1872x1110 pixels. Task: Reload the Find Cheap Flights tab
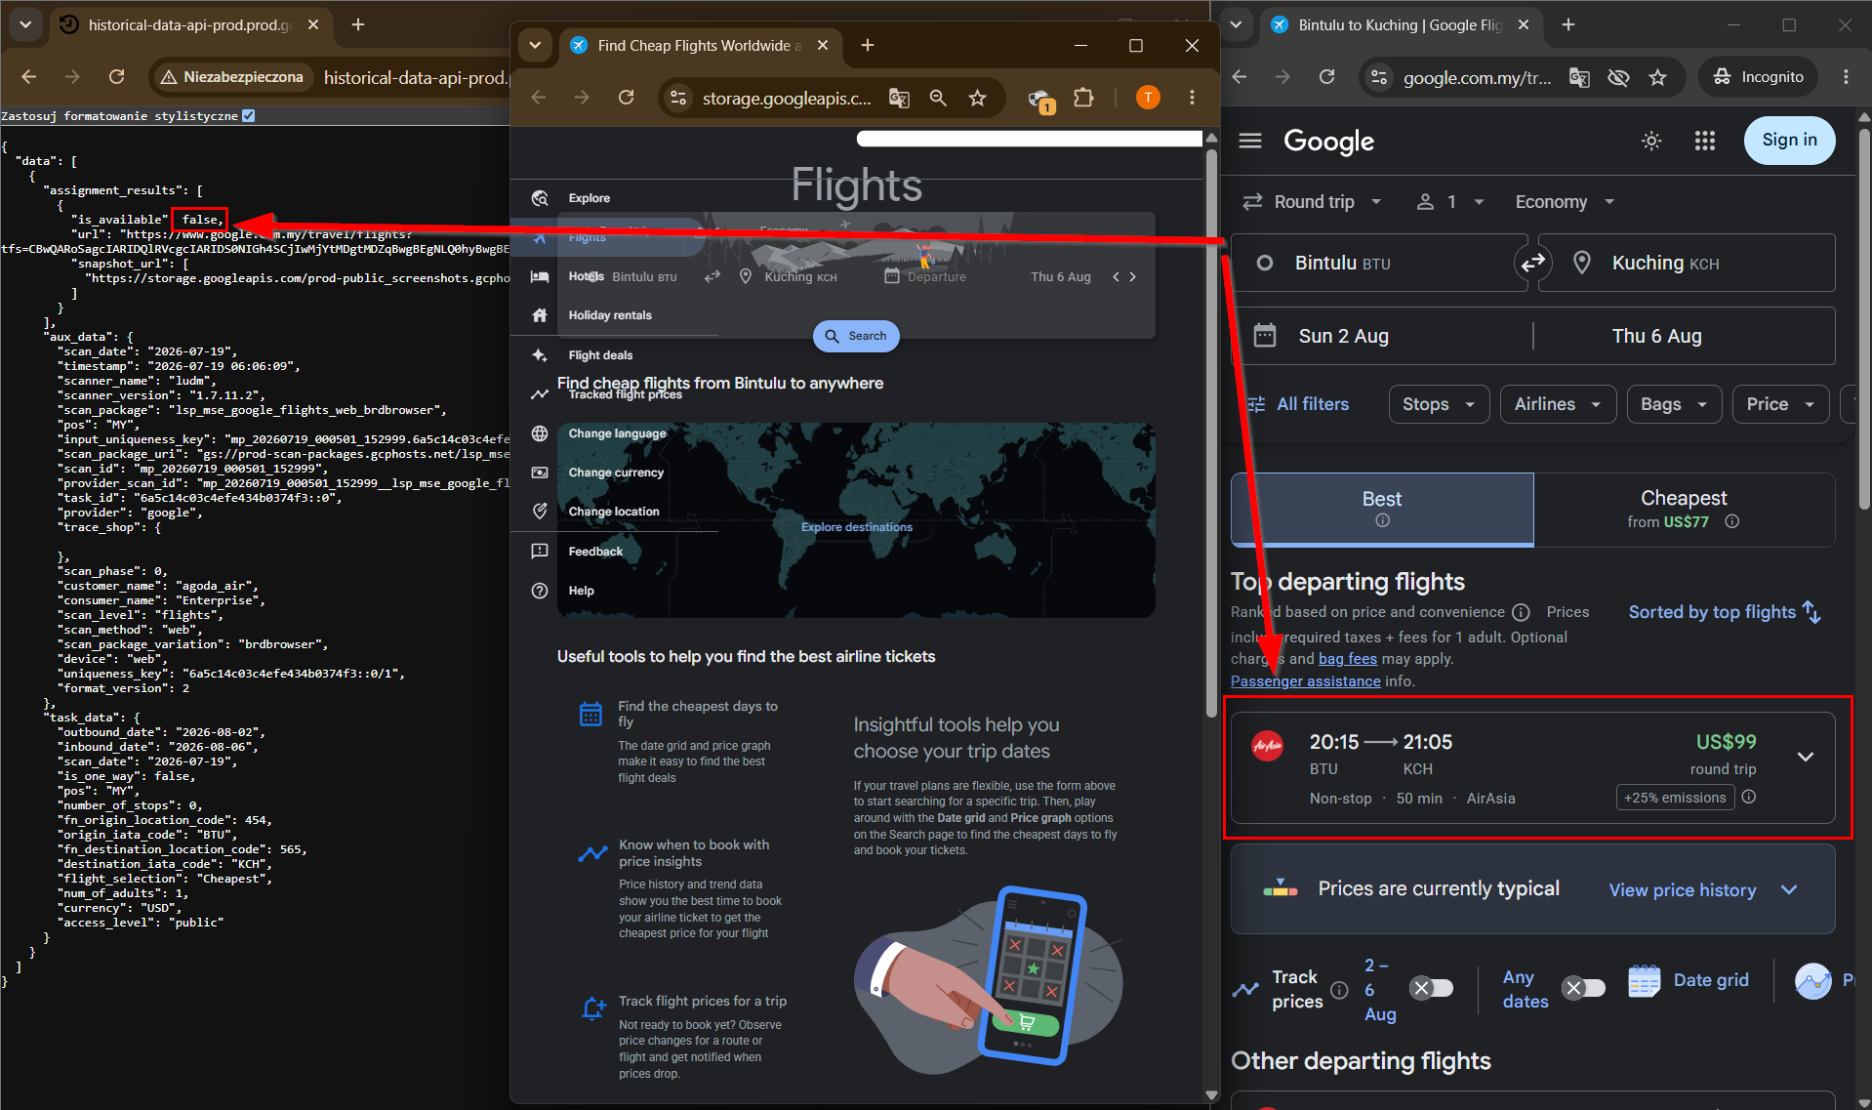[627, 98]
